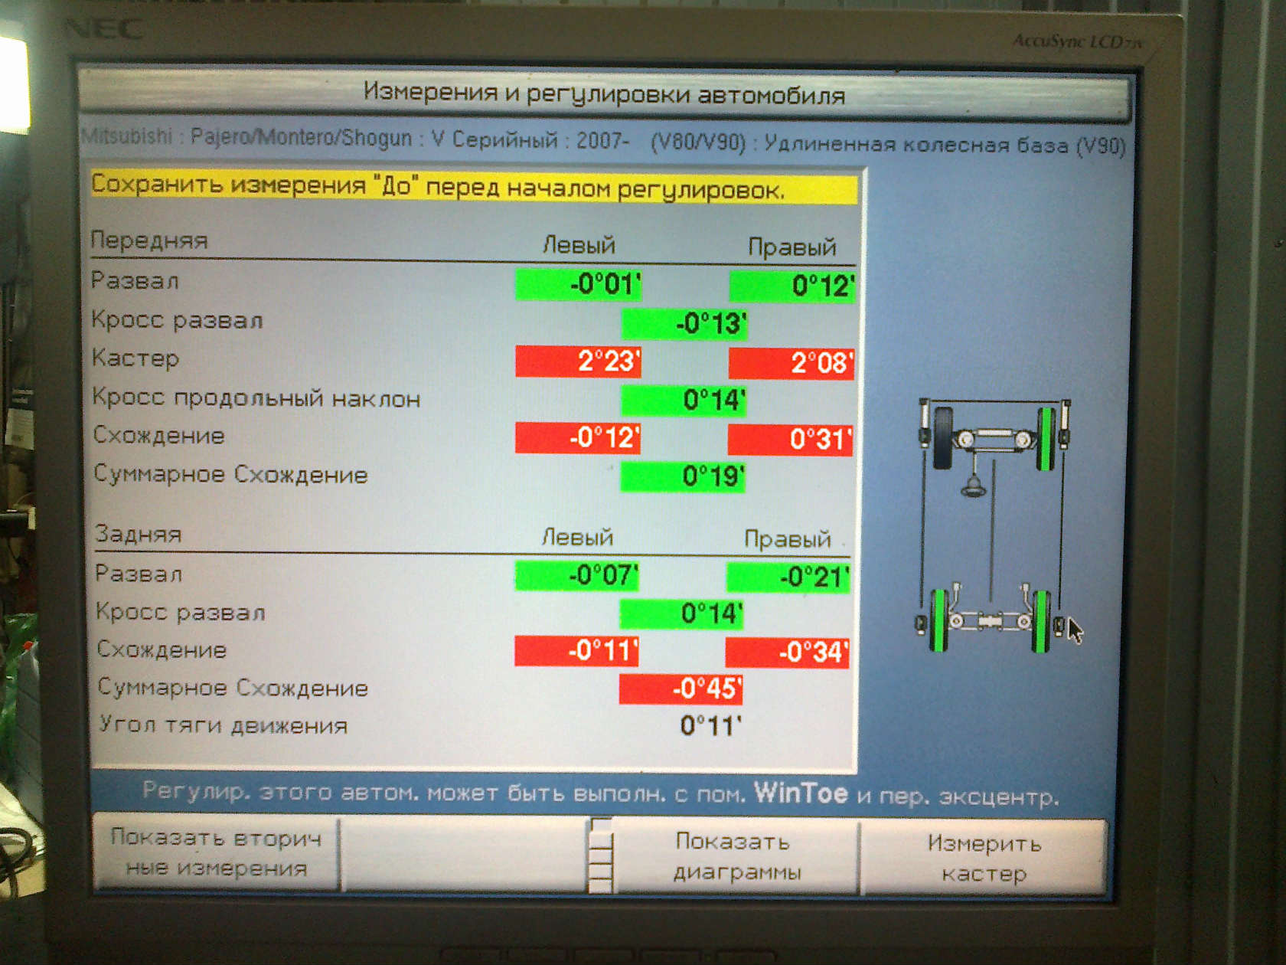The height and width of the screenshot is (965, 1286).
Task: Select rear total toe value -0°45'
Action: tap(681, 689)
